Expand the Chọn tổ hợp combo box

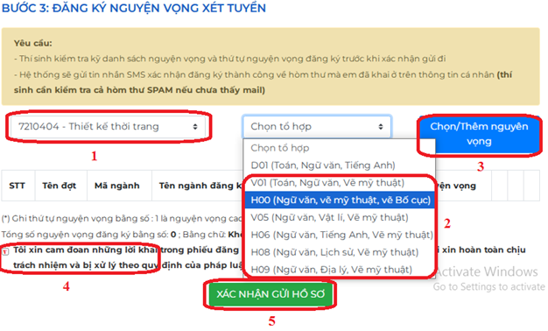pos(317,126)
